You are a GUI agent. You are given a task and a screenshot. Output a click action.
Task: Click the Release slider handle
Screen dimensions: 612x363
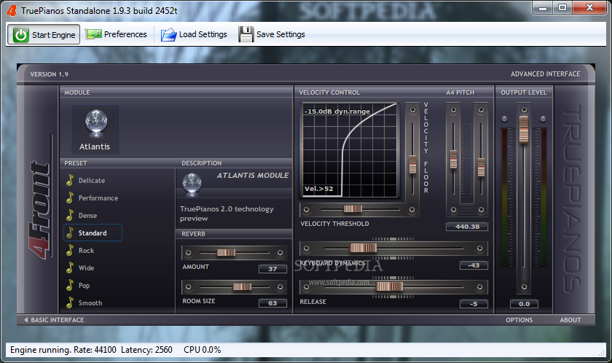pos(390,286)
